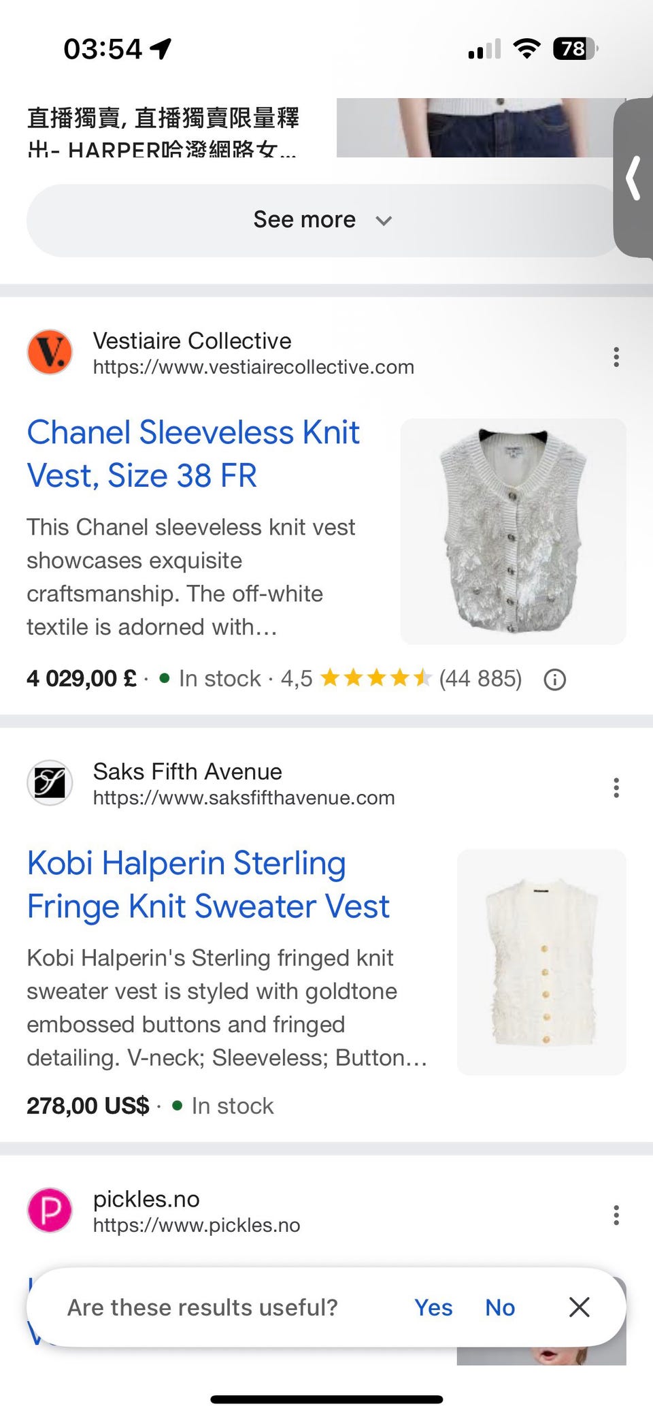This screenshot has height=1417, width=653.
Task: Tap the Saks Fifth Avenue favicon logo
Action: 50,783
